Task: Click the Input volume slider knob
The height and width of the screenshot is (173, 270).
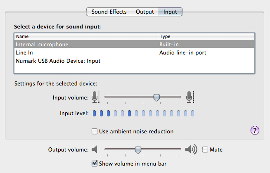Action: [x=156, y=97]
